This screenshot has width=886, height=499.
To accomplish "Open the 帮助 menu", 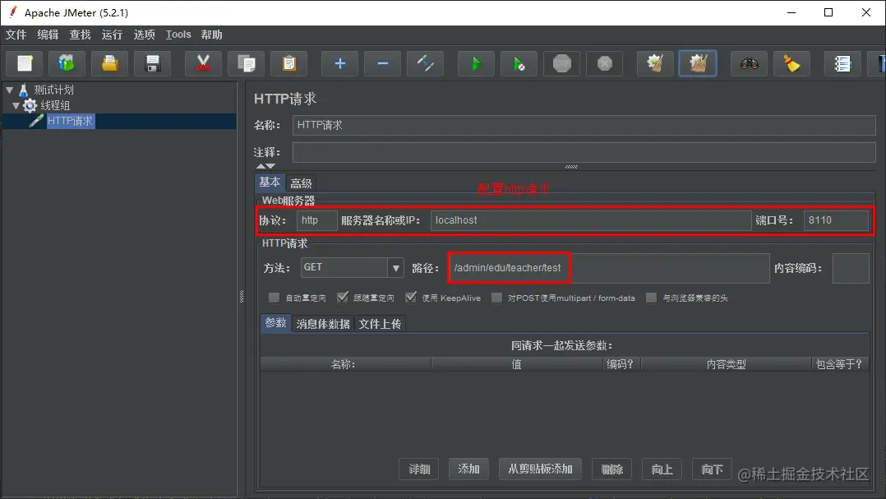I will (211, 35).
